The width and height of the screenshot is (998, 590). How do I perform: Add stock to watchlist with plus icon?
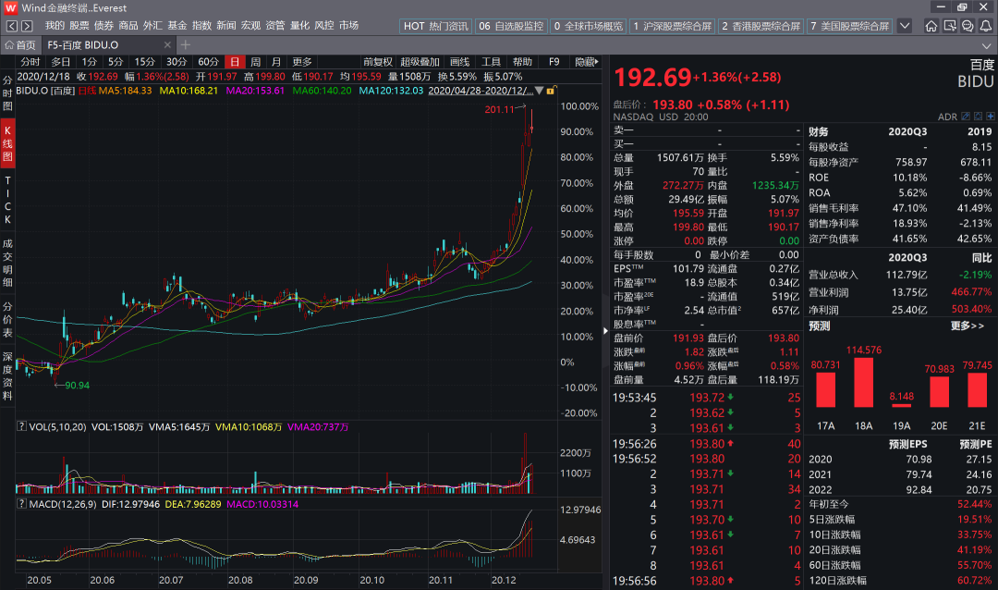pos(991,117)
